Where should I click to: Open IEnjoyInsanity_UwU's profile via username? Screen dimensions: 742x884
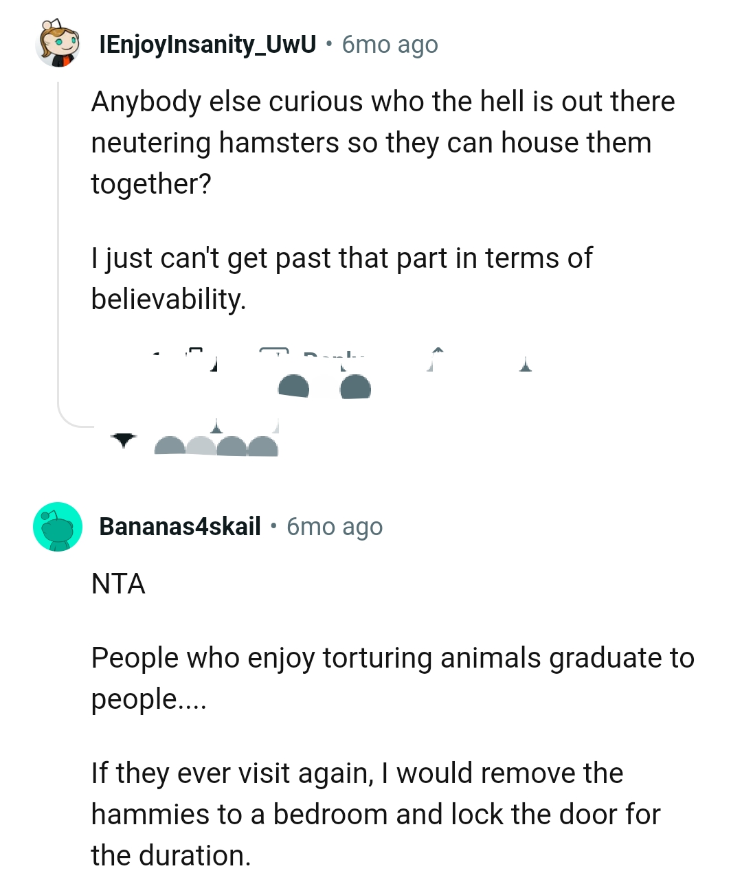pos(207,45)
